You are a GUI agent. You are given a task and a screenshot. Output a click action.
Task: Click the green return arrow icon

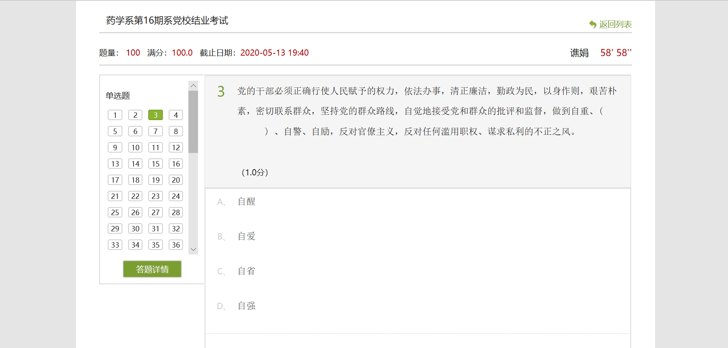[x=593, y=24]
